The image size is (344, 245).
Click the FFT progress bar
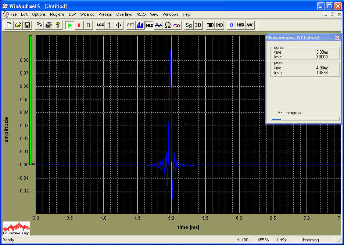click(305, 119)
